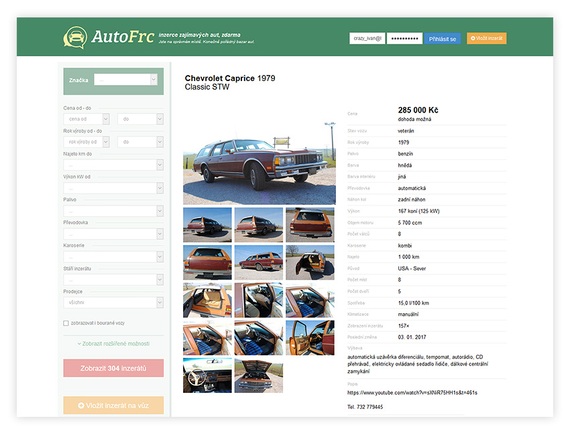Click the AutoFrc car logo icon
The image size is (570, 435).
click(74, 37)
